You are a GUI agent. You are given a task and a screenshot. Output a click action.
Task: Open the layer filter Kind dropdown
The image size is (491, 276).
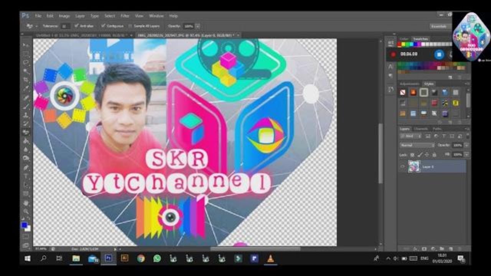(411, 136)
